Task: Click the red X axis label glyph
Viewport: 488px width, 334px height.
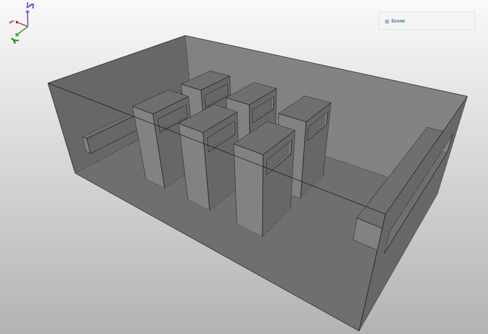Action: pyautogui.click(x=11, y=22)
